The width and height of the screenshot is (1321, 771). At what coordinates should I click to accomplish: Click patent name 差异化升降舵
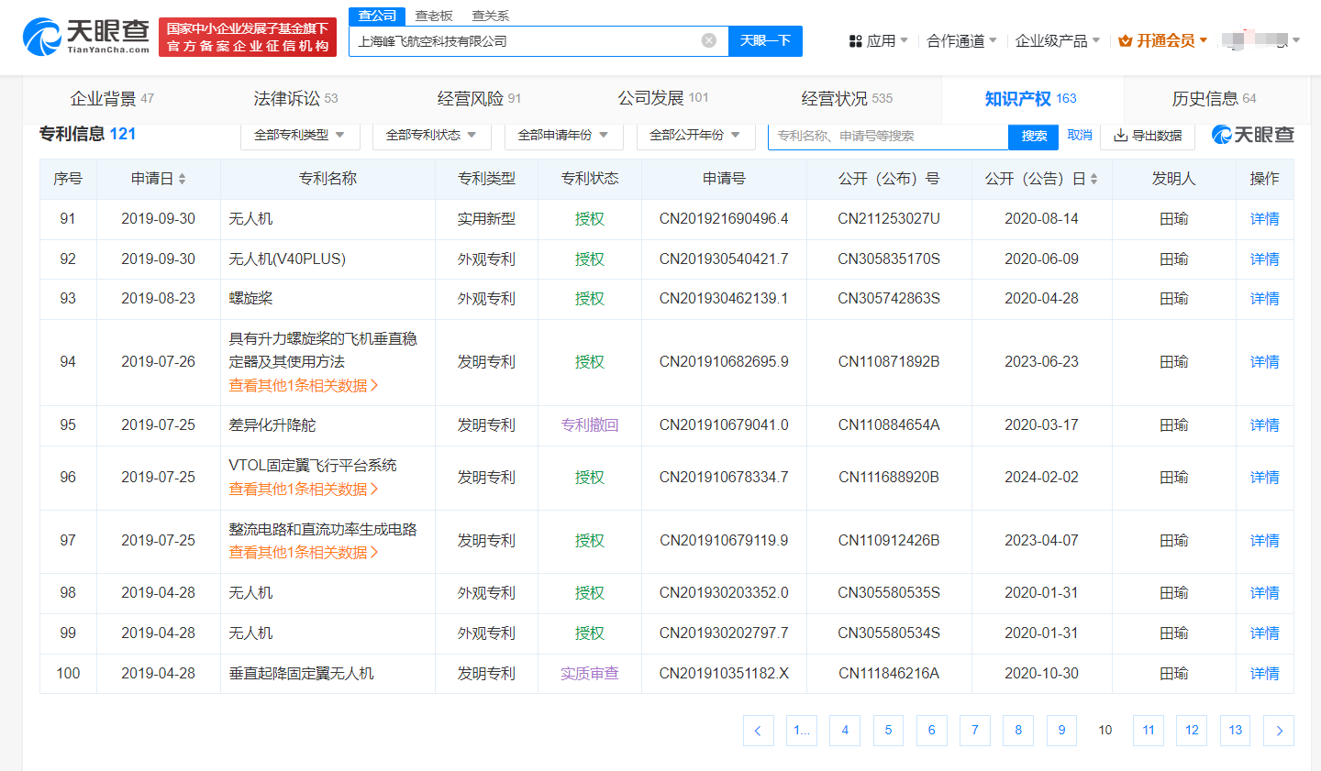point(272,425)
